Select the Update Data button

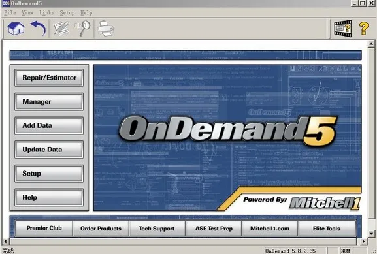[49, 150]
